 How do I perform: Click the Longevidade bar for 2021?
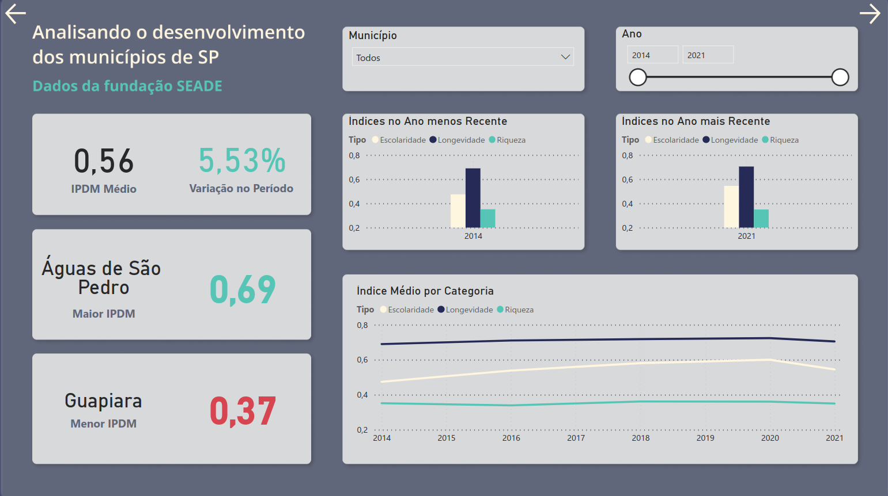pos(746,197)
